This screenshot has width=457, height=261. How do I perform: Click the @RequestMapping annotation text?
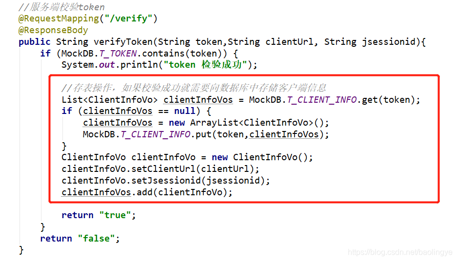pyautogui.click(x=59, y=19)
